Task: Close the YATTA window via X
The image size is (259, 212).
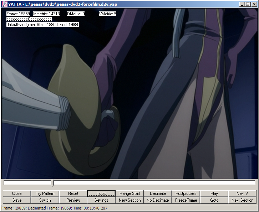Action: click(x=254, y=4)
